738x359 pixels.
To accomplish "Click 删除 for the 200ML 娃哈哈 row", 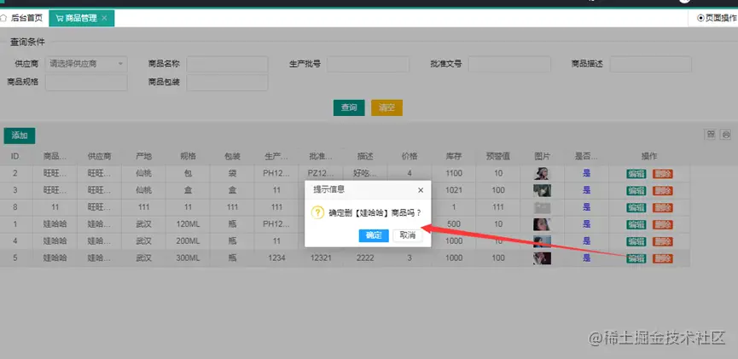I will pyautogui.click(x=663, y=241).
